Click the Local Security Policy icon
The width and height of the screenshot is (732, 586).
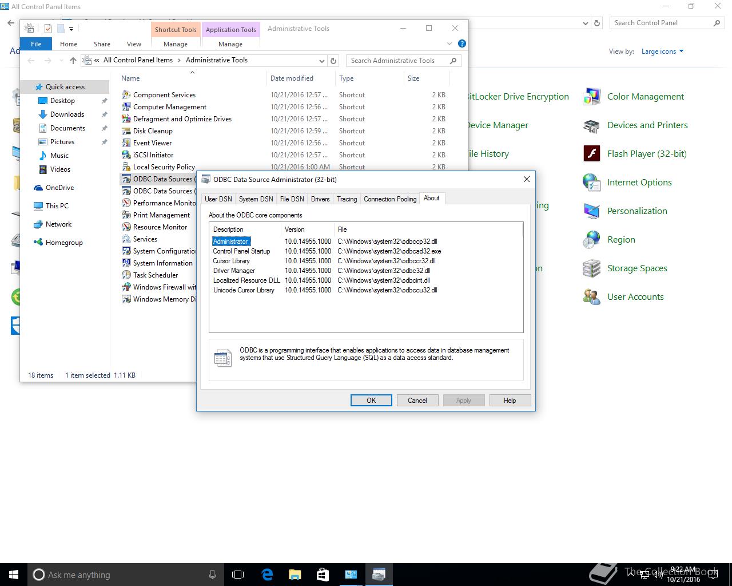(x=126, y=167)
